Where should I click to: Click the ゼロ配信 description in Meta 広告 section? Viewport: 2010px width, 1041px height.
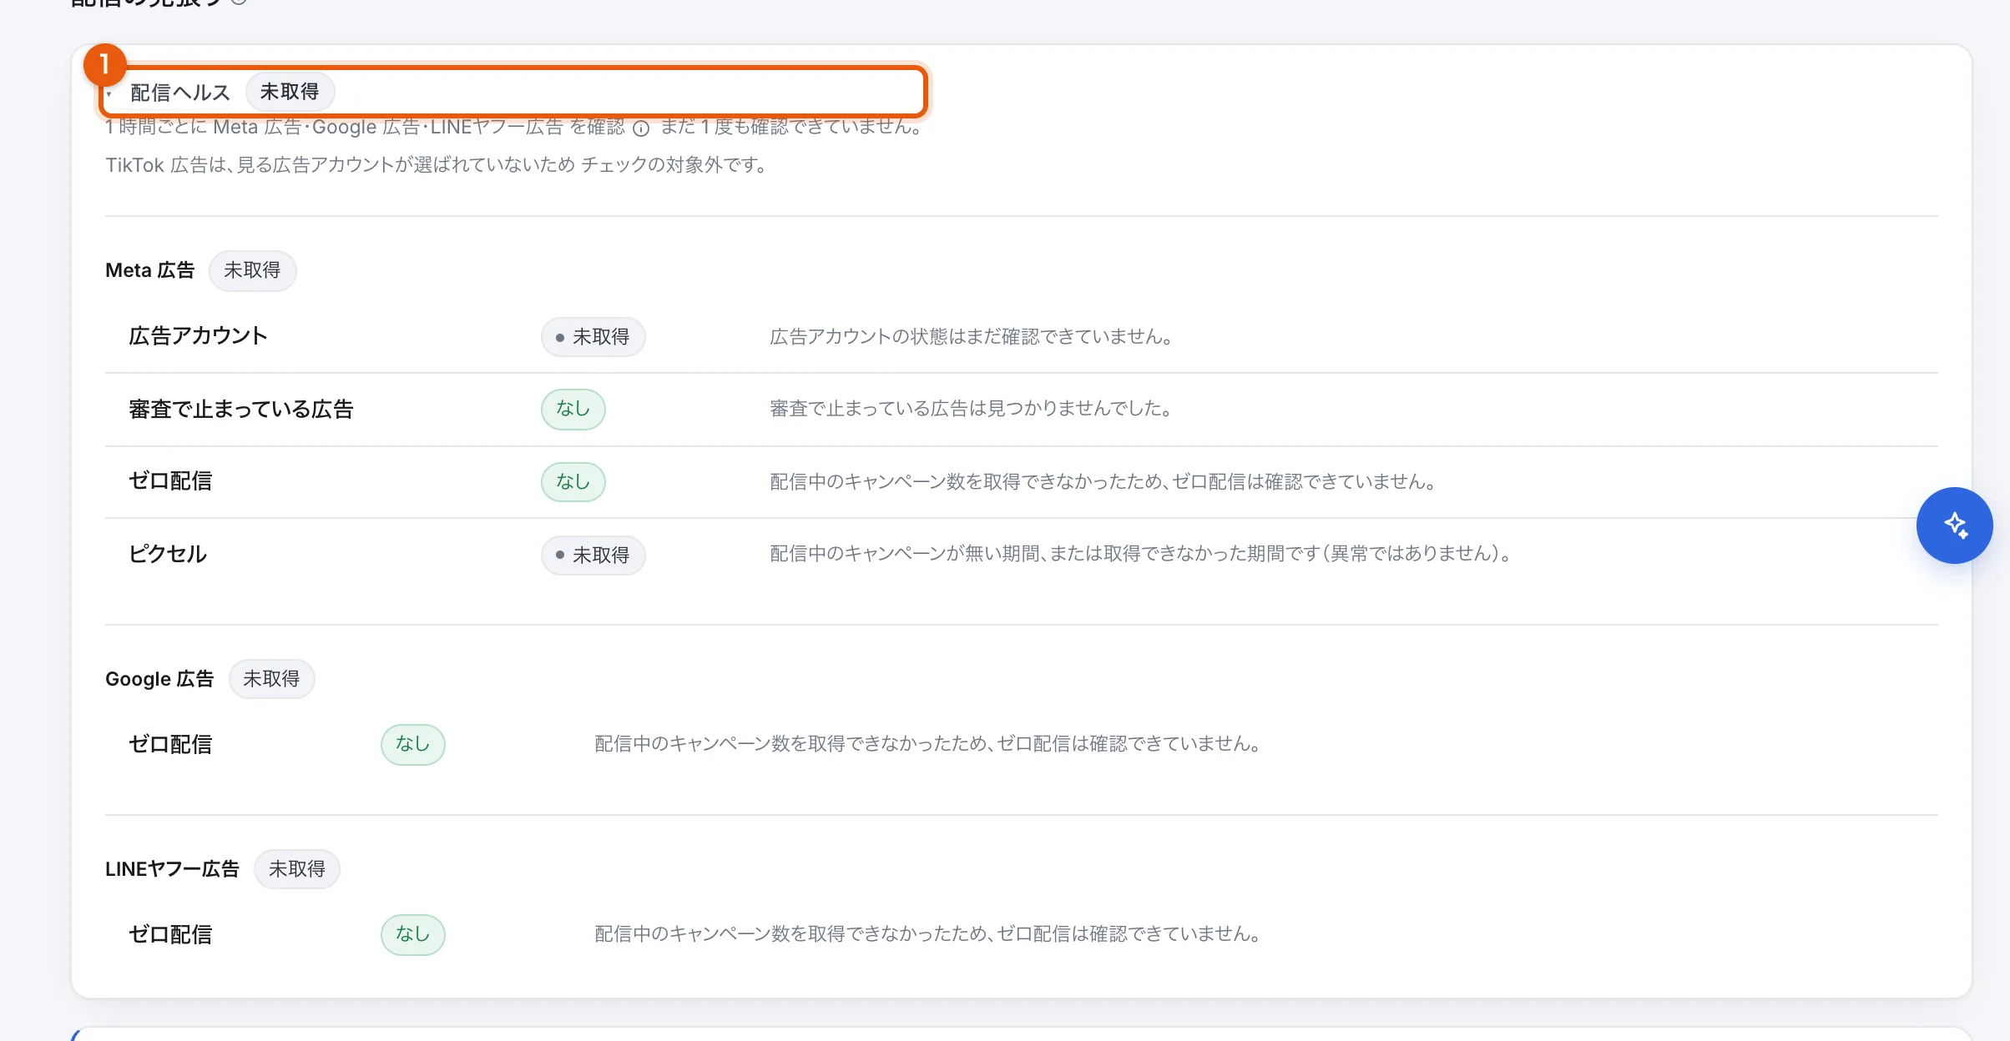[x=1103, y=482]
